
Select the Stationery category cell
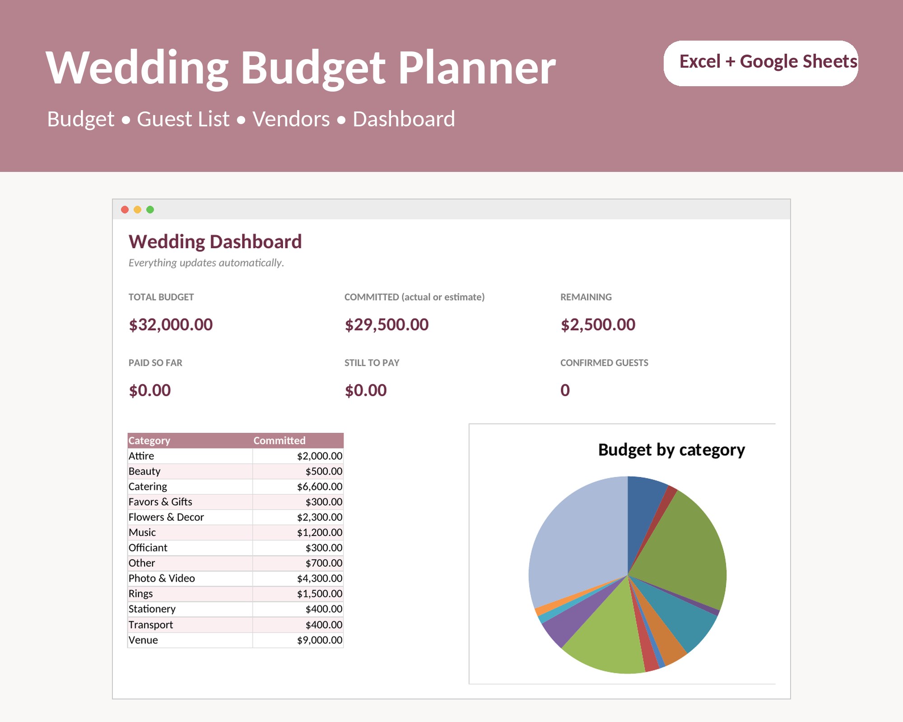tap(190, 609)
